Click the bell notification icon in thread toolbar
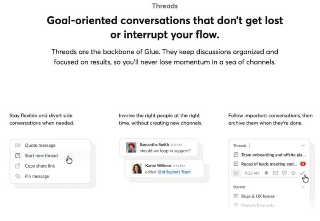Viewport: 320px width, 221px height. pyautogui.click(x=267, y=173)
